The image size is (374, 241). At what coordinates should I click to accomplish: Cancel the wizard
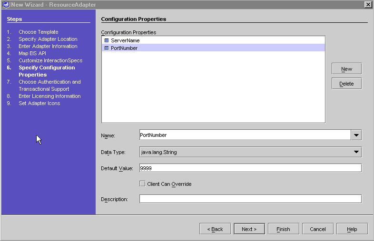[x=318, y=229]
